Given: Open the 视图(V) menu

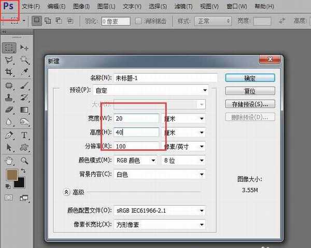Looking at the screenshot, I should (209, 7).
